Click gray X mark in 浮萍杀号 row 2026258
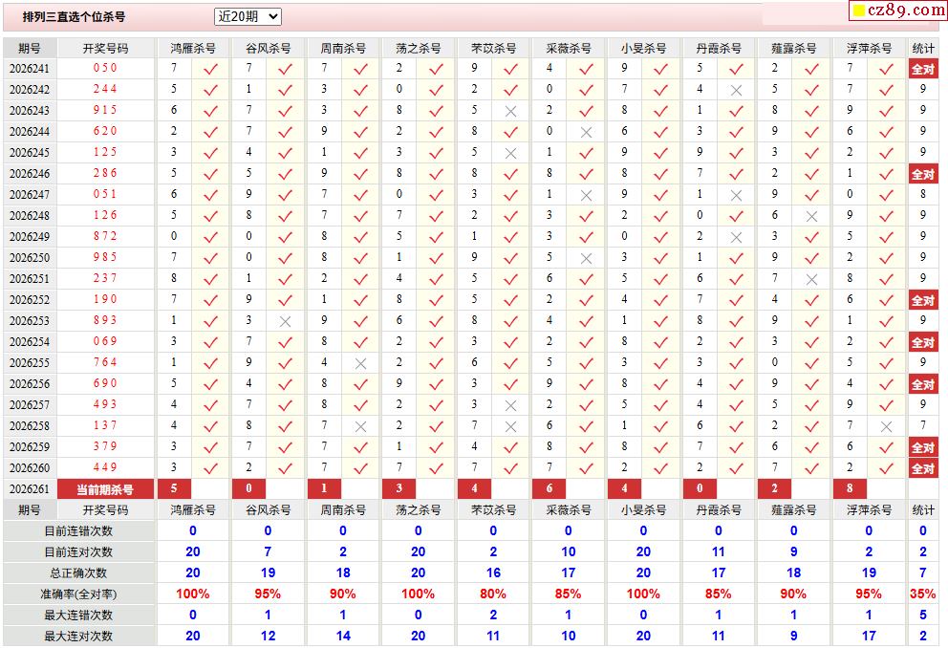Screen dimensions: 948x648 tap(886, 427)
